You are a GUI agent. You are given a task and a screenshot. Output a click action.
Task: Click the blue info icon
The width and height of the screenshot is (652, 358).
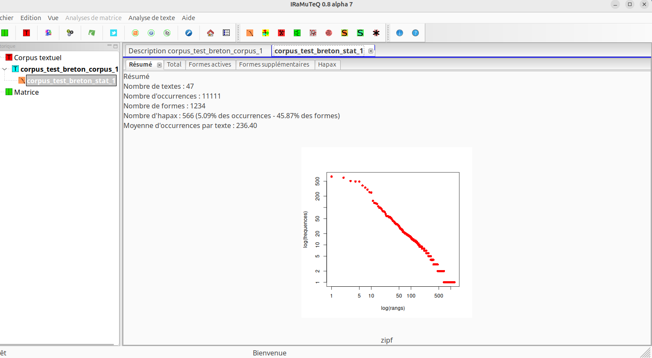pyautogui.click(x=400, y=33)
